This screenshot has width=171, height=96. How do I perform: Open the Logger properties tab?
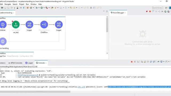pos(29,63)
